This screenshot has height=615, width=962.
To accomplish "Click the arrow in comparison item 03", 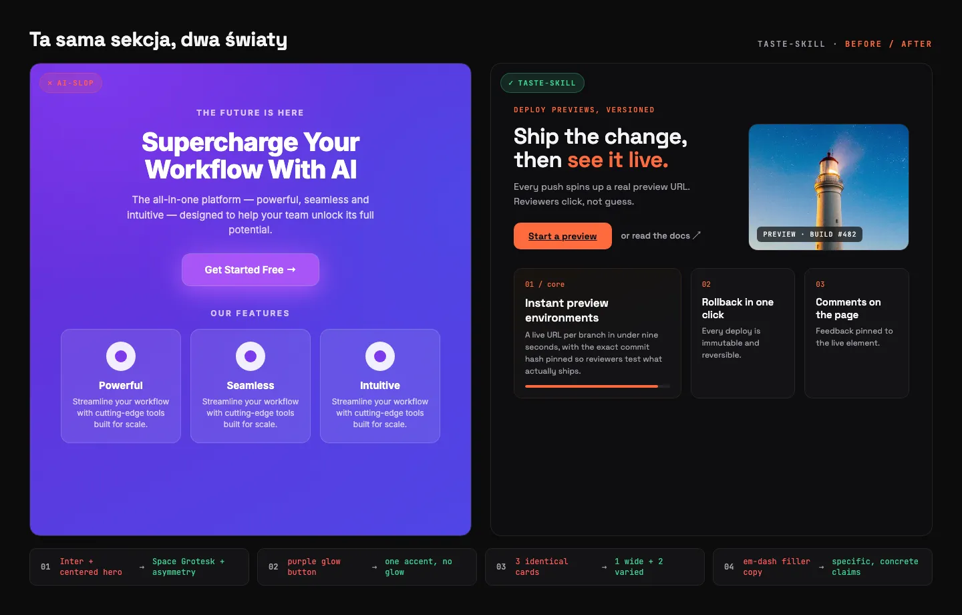I will click(x=604, y=567).
